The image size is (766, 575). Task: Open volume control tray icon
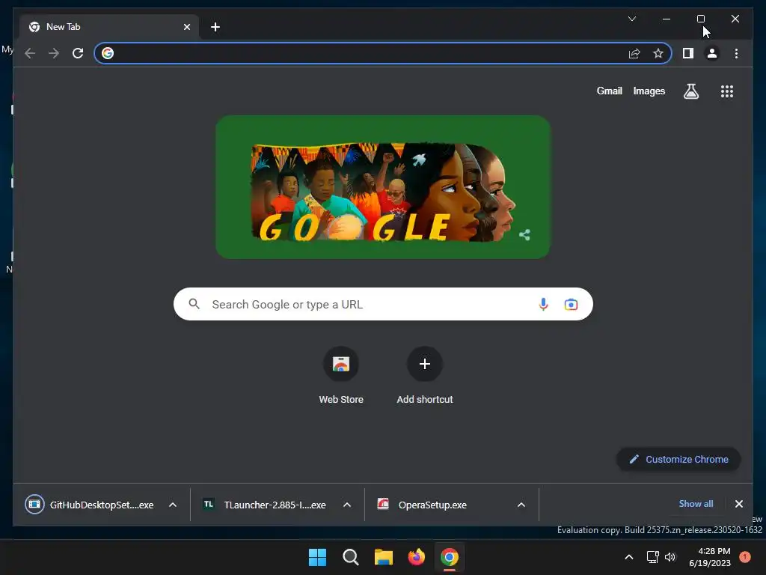click(x=670, y=557)
